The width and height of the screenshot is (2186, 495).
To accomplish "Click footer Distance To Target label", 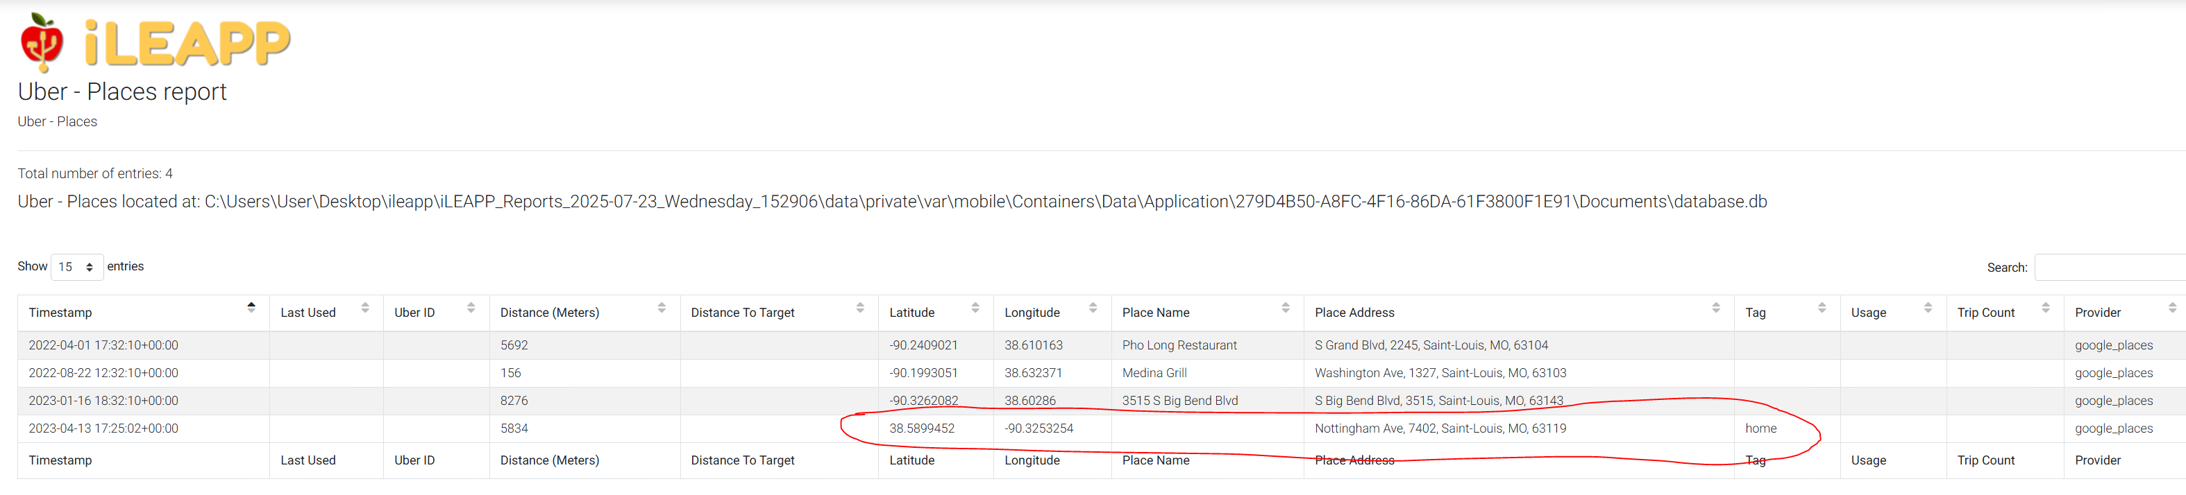I will coord(743,460).
